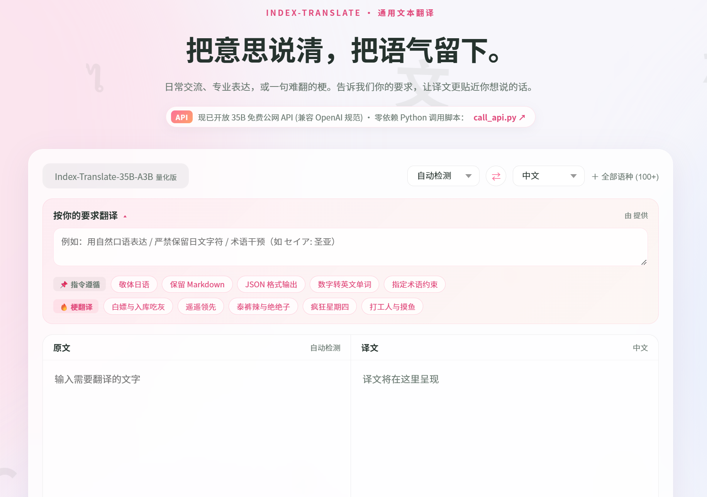Pick the 指定术语约束 preset chip
Image resolution: width=707 pixels, height=497 pixels.
(415, 285)
